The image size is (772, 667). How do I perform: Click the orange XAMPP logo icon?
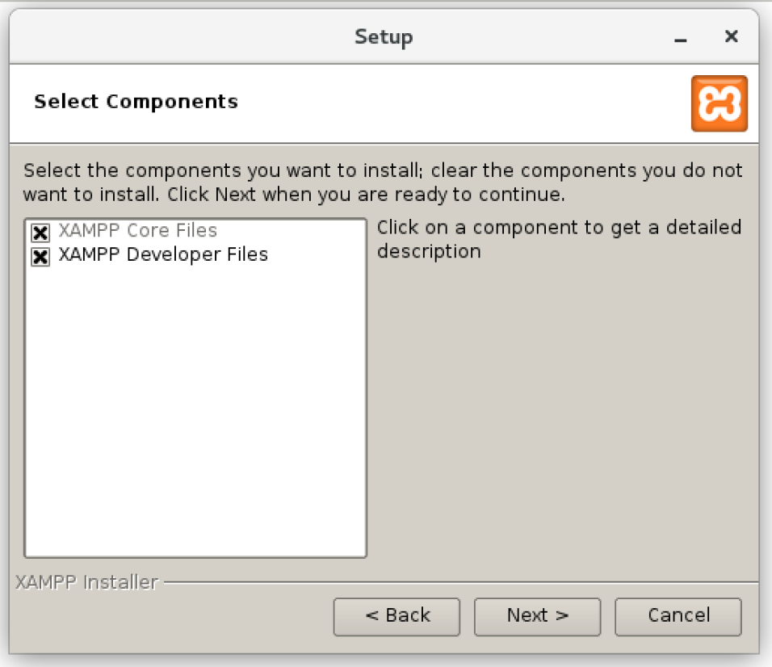tap(720, 103)
